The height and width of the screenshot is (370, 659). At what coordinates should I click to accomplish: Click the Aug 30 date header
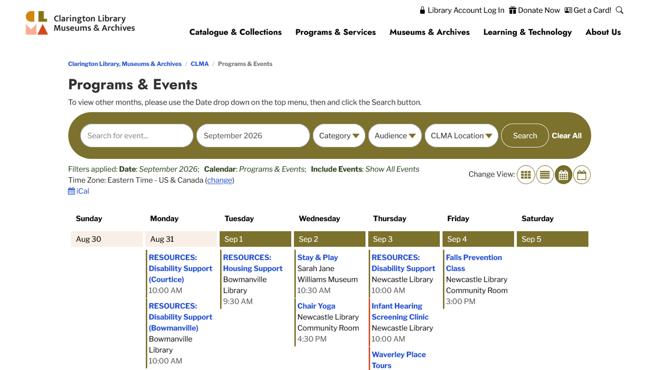point(107,239)
